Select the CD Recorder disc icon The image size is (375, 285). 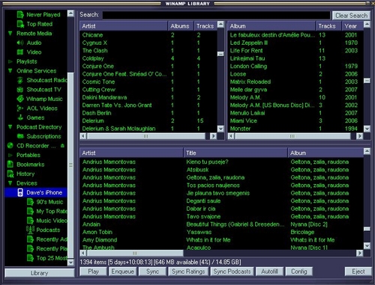(x=10, y=146)
